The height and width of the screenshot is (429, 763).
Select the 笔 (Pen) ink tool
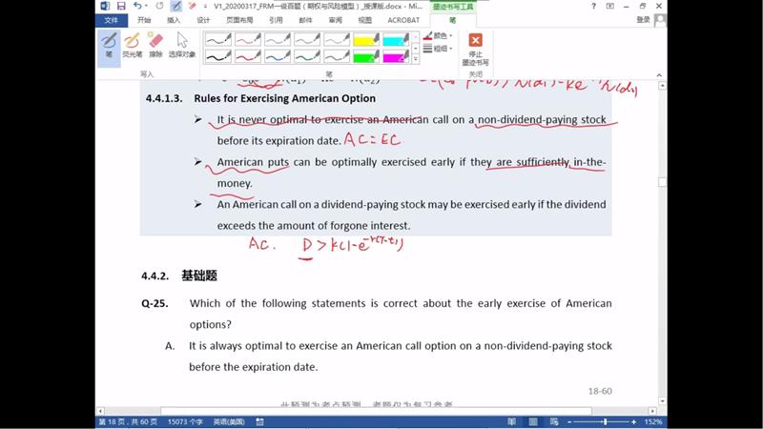(x=110, y=45)
